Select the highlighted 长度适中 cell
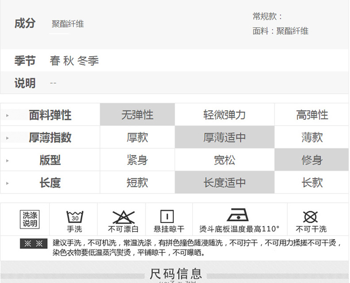 [x=225, y=182]
